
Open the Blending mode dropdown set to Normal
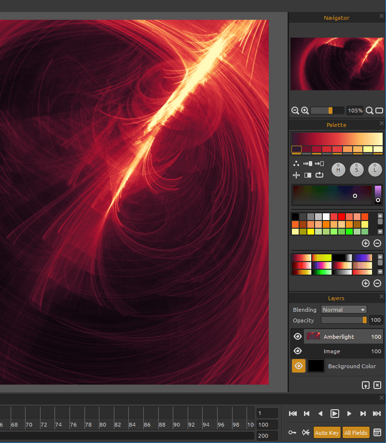pos(344,310)
